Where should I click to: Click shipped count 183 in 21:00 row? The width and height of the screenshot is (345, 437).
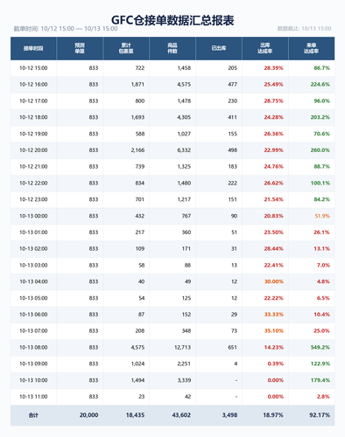tap(233, 167)
